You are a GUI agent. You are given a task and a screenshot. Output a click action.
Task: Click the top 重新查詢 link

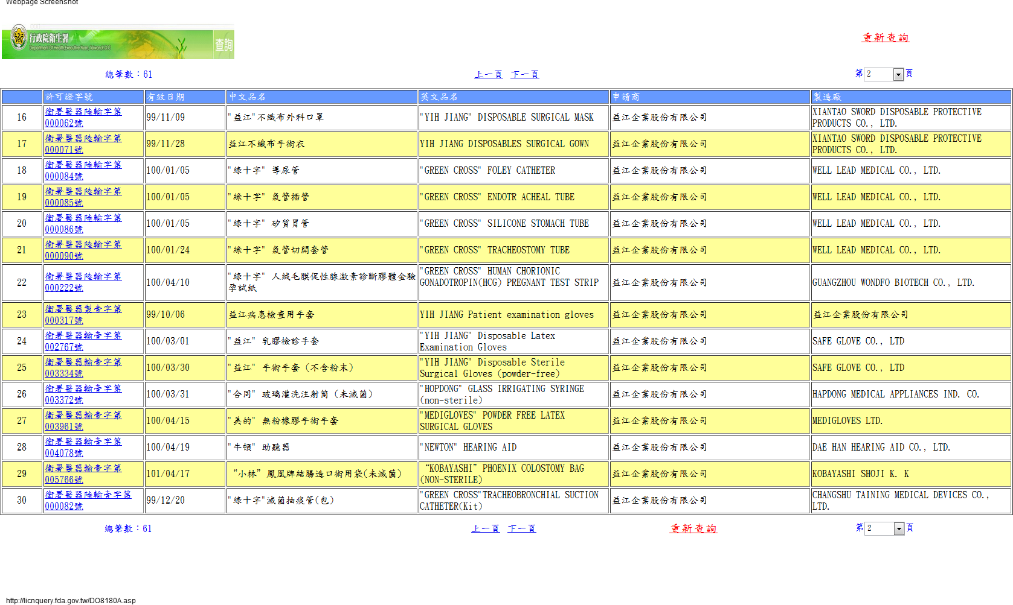point(886,37)
